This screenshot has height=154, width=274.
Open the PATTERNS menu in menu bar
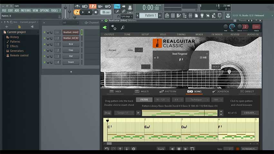click(26, 11)
